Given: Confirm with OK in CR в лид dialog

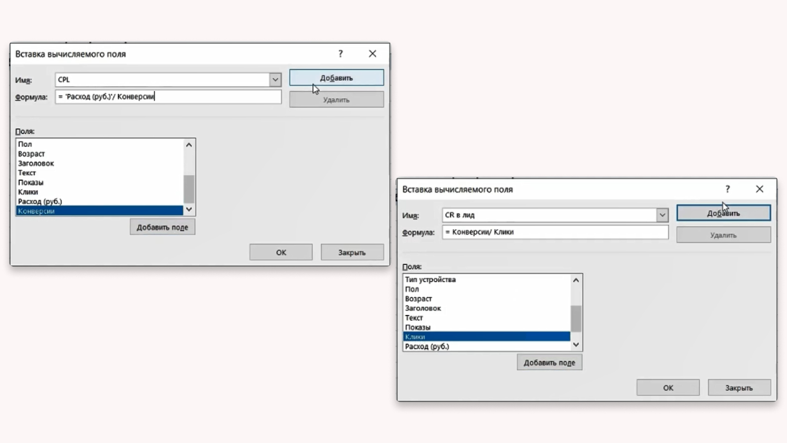Looking at the screenshot, I should point(668,387).
